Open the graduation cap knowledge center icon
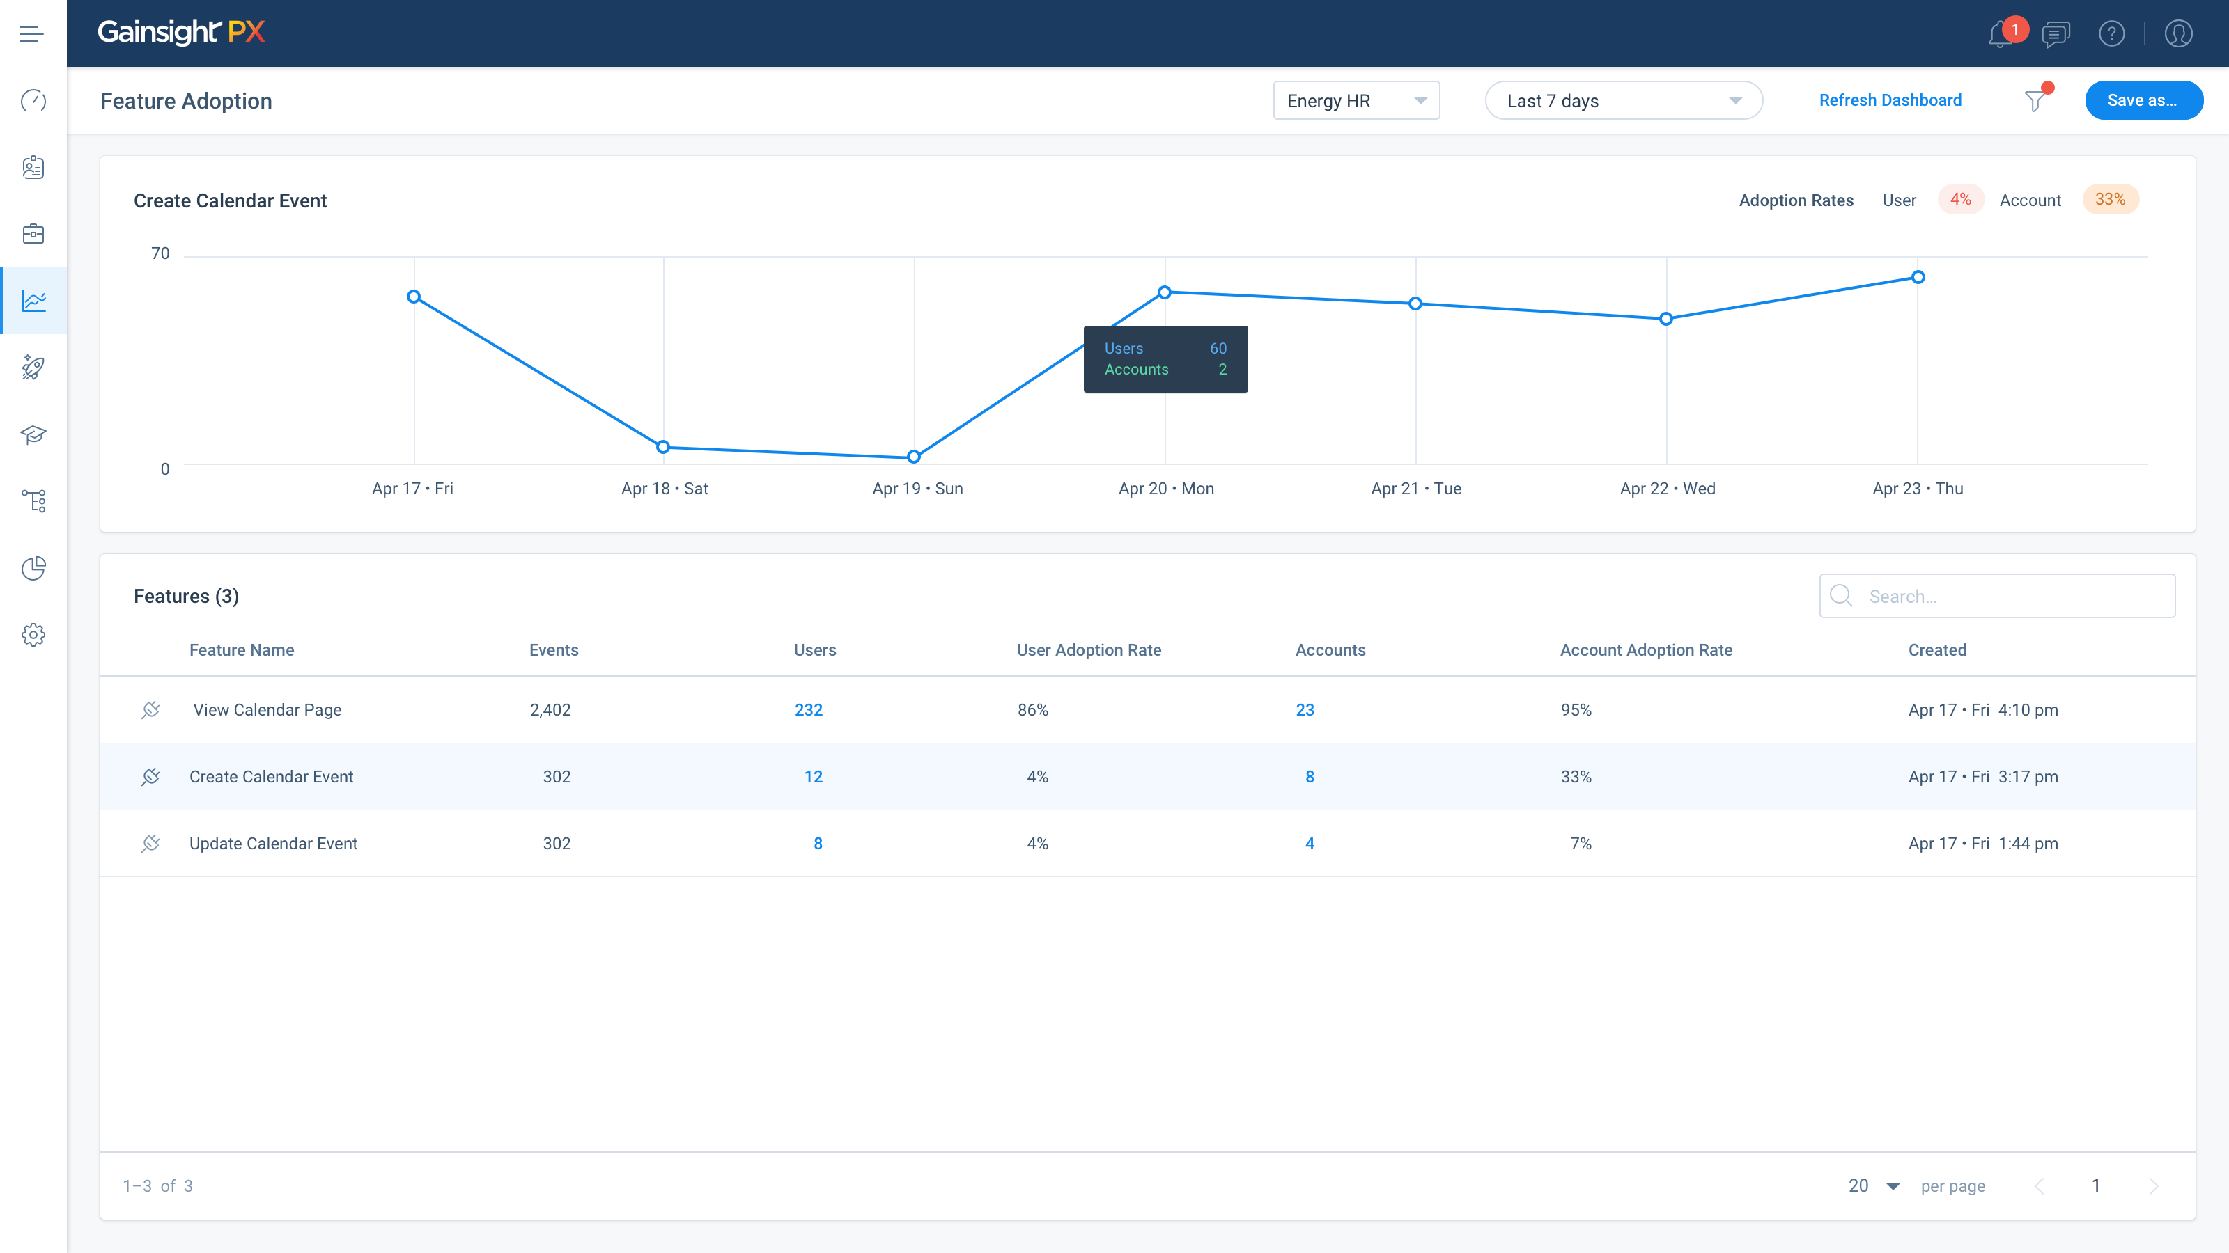 click(33, 434)
